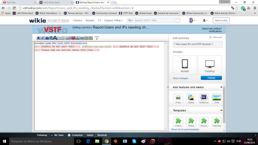Click Need help editing link

[212, 29]
